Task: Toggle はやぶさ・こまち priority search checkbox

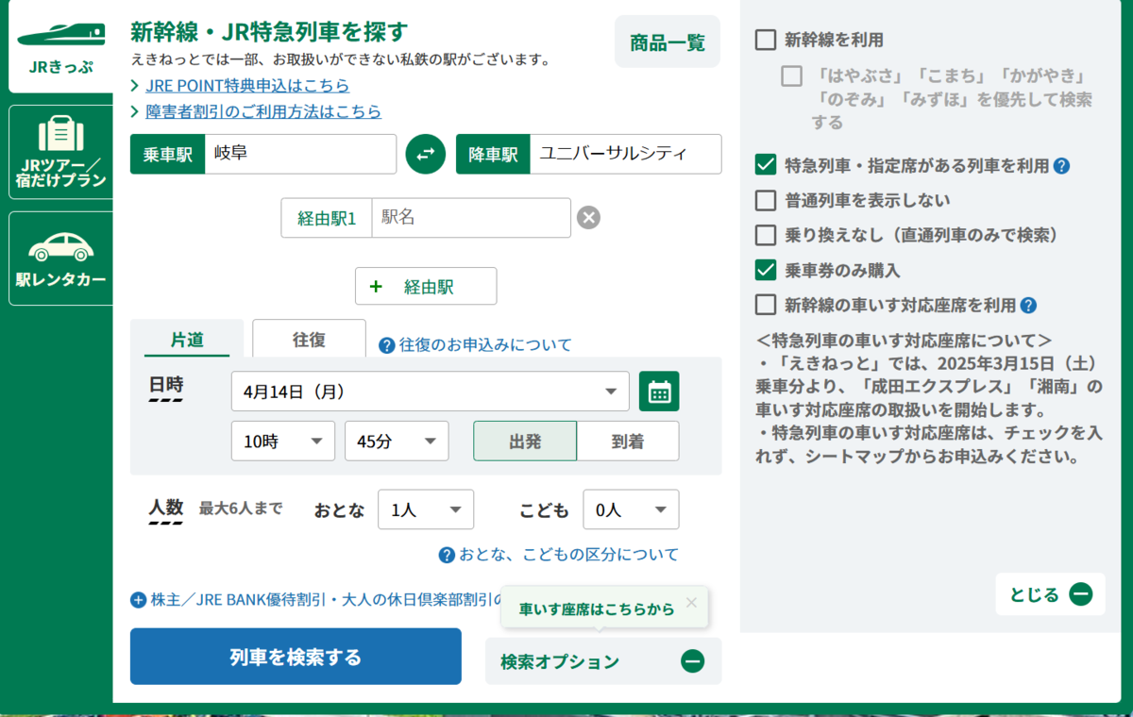Action: point(791,75)
